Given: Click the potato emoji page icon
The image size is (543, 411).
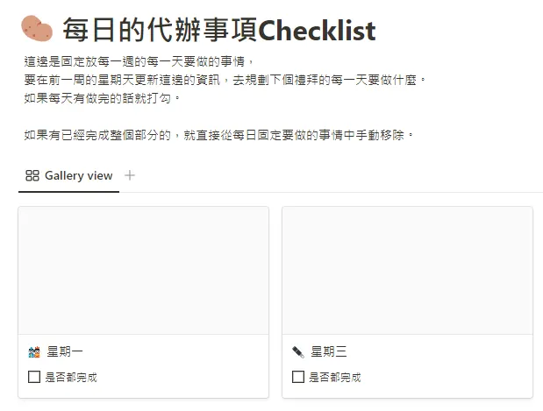Looking at the screenshot, I should (37, 29).
